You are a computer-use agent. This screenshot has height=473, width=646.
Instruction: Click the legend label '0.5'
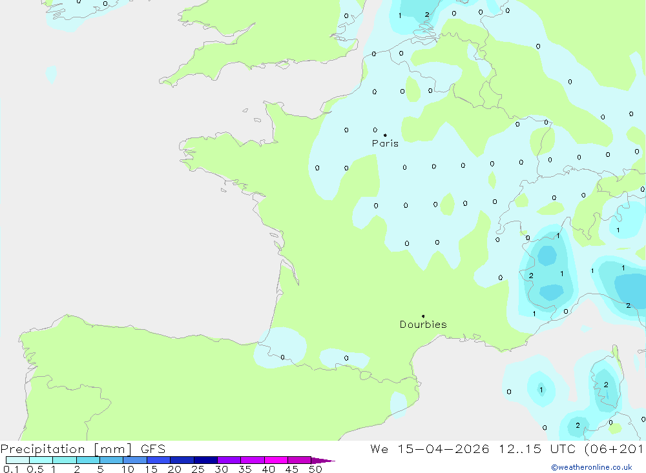point(35,469)
